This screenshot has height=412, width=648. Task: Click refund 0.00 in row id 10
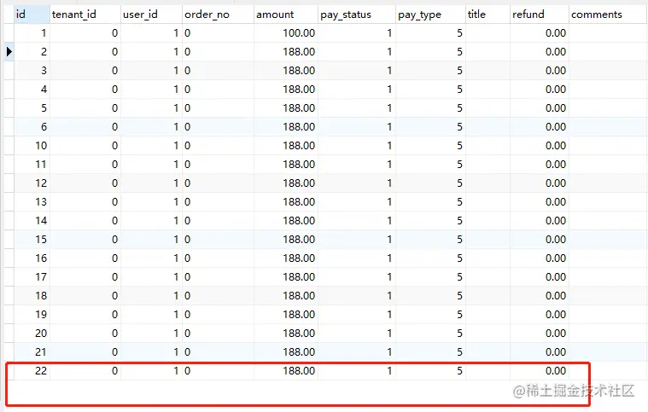coord(540,146)
